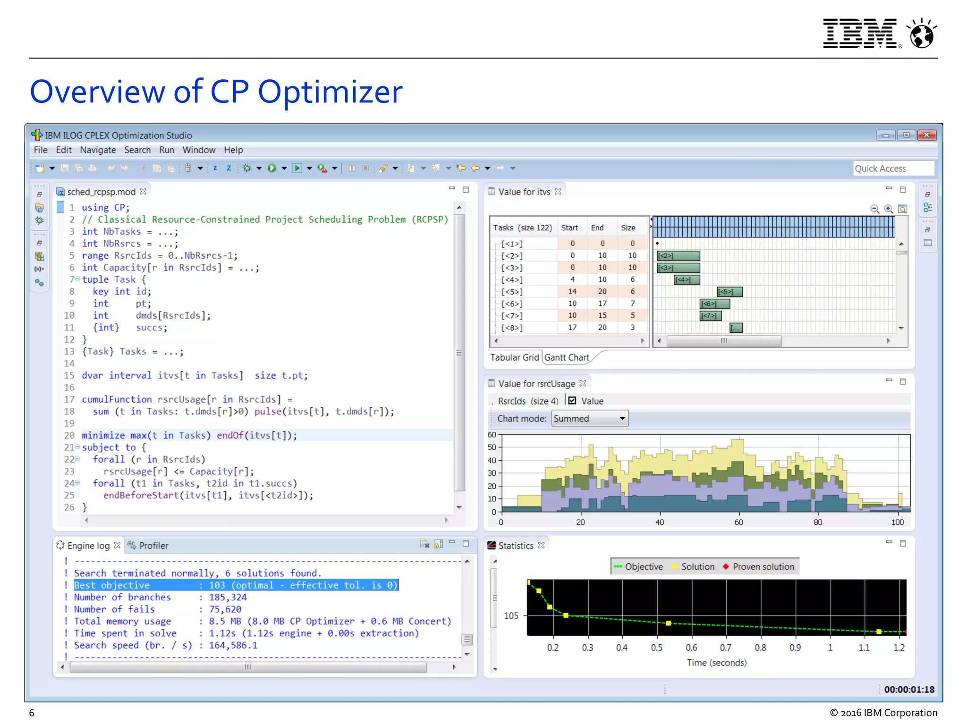Click the device/server toolbar icon

pyautogui.click(x=188, y=168)
